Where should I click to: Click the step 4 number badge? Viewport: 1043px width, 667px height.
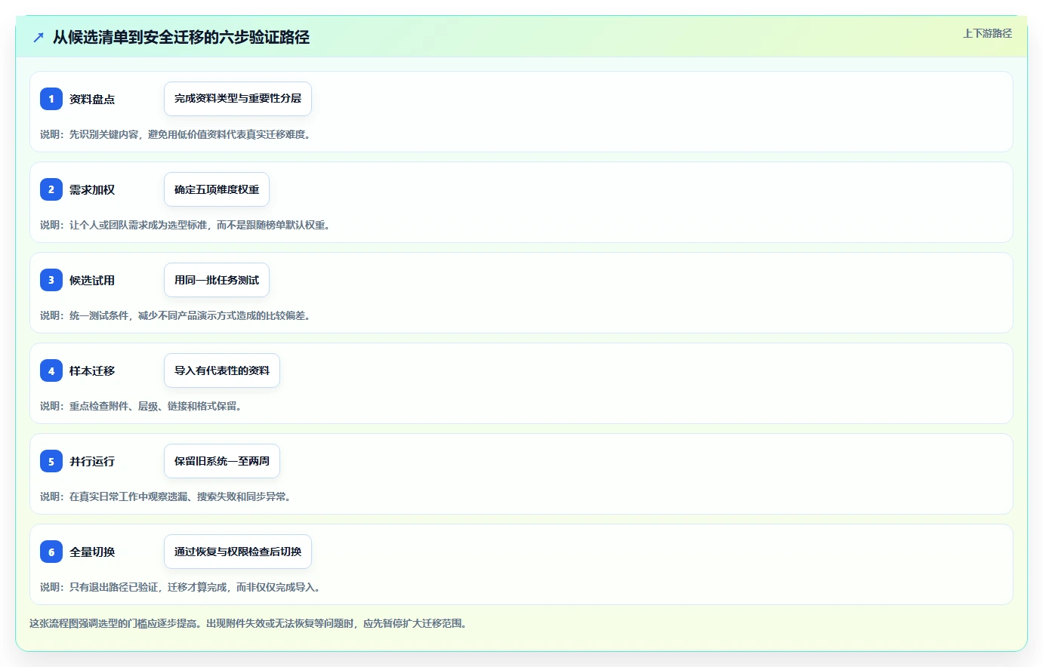point(51,370)
